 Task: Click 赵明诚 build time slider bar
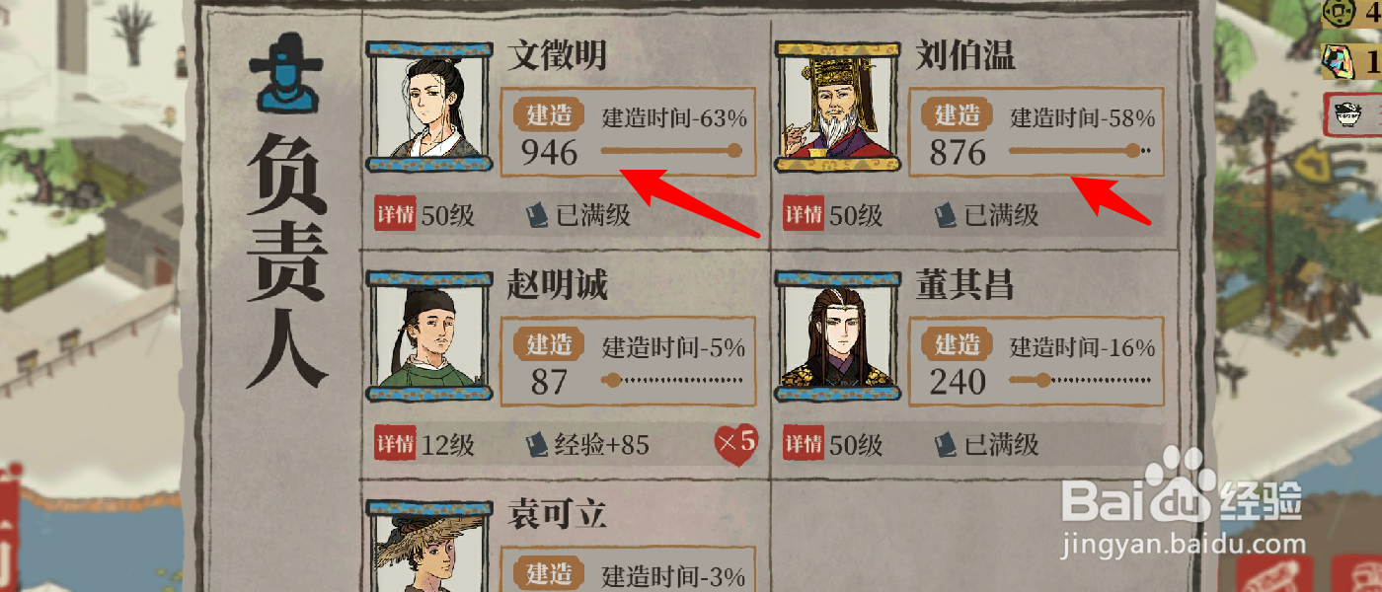pyautogui.click(x=671, y=380)
